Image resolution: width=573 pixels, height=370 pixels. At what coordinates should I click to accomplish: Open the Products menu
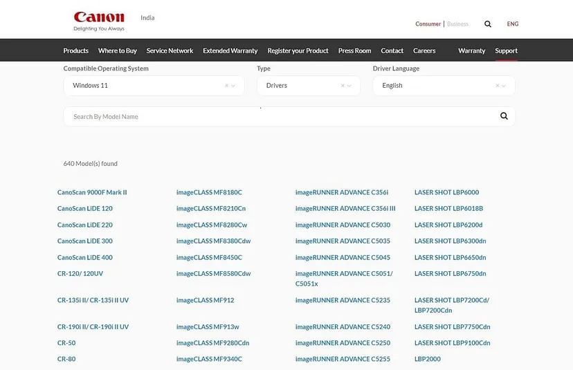click(75, 50)
